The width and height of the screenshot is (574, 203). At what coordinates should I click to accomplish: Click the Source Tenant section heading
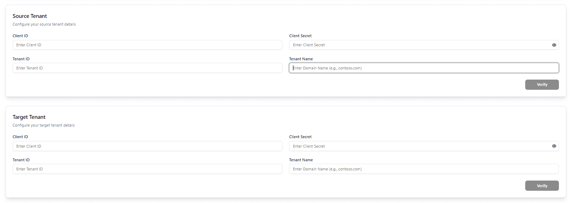point(29,16)
